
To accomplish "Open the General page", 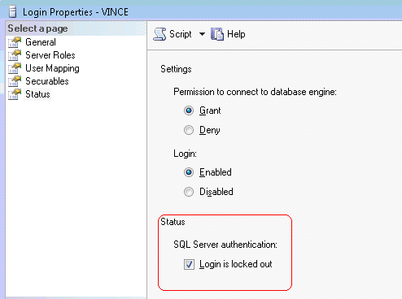I will 41,42.
